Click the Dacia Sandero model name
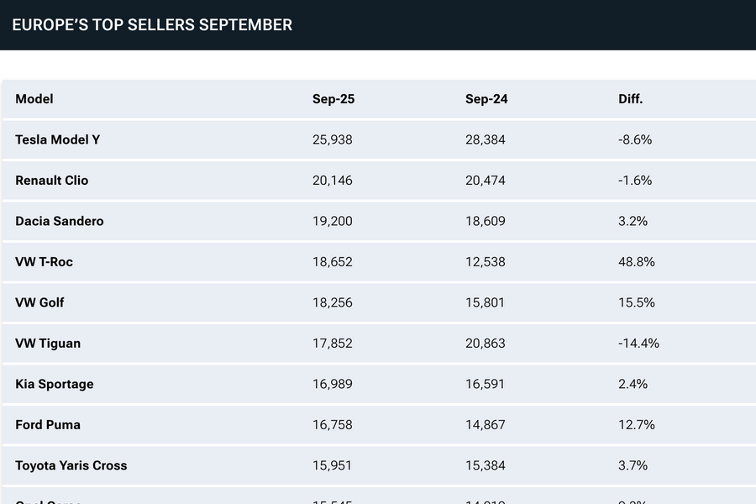 click(x=59, y=221)
